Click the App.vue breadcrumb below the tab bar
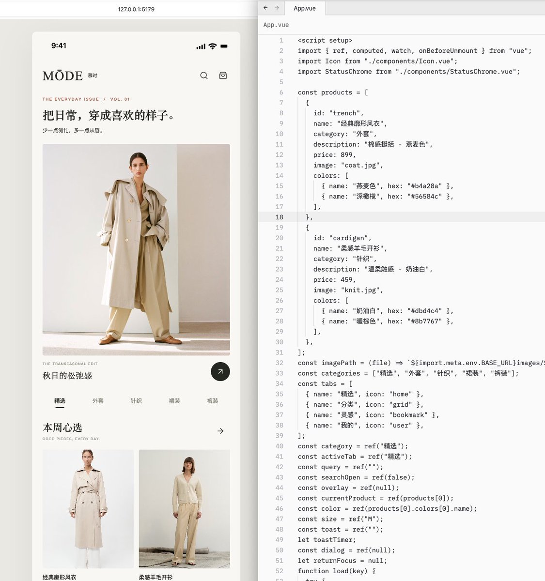The width and height of the screenshot is (545, 581). point(276,25)
